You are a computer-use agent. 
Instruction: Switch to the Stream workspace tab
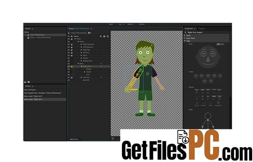pyautogui.click(x=142, y=24)
